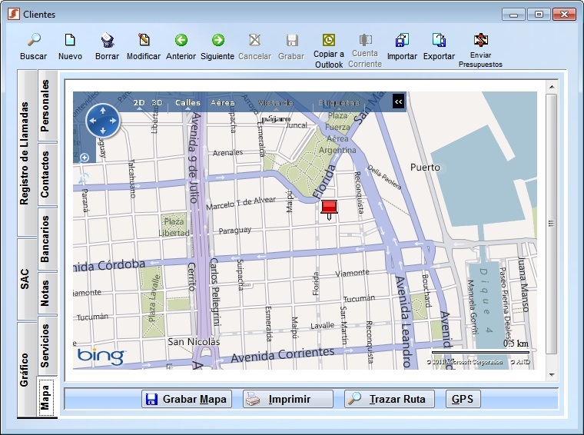Go to previous record with Anterior
Screen dimensions: 584x435
coord(181,41)
